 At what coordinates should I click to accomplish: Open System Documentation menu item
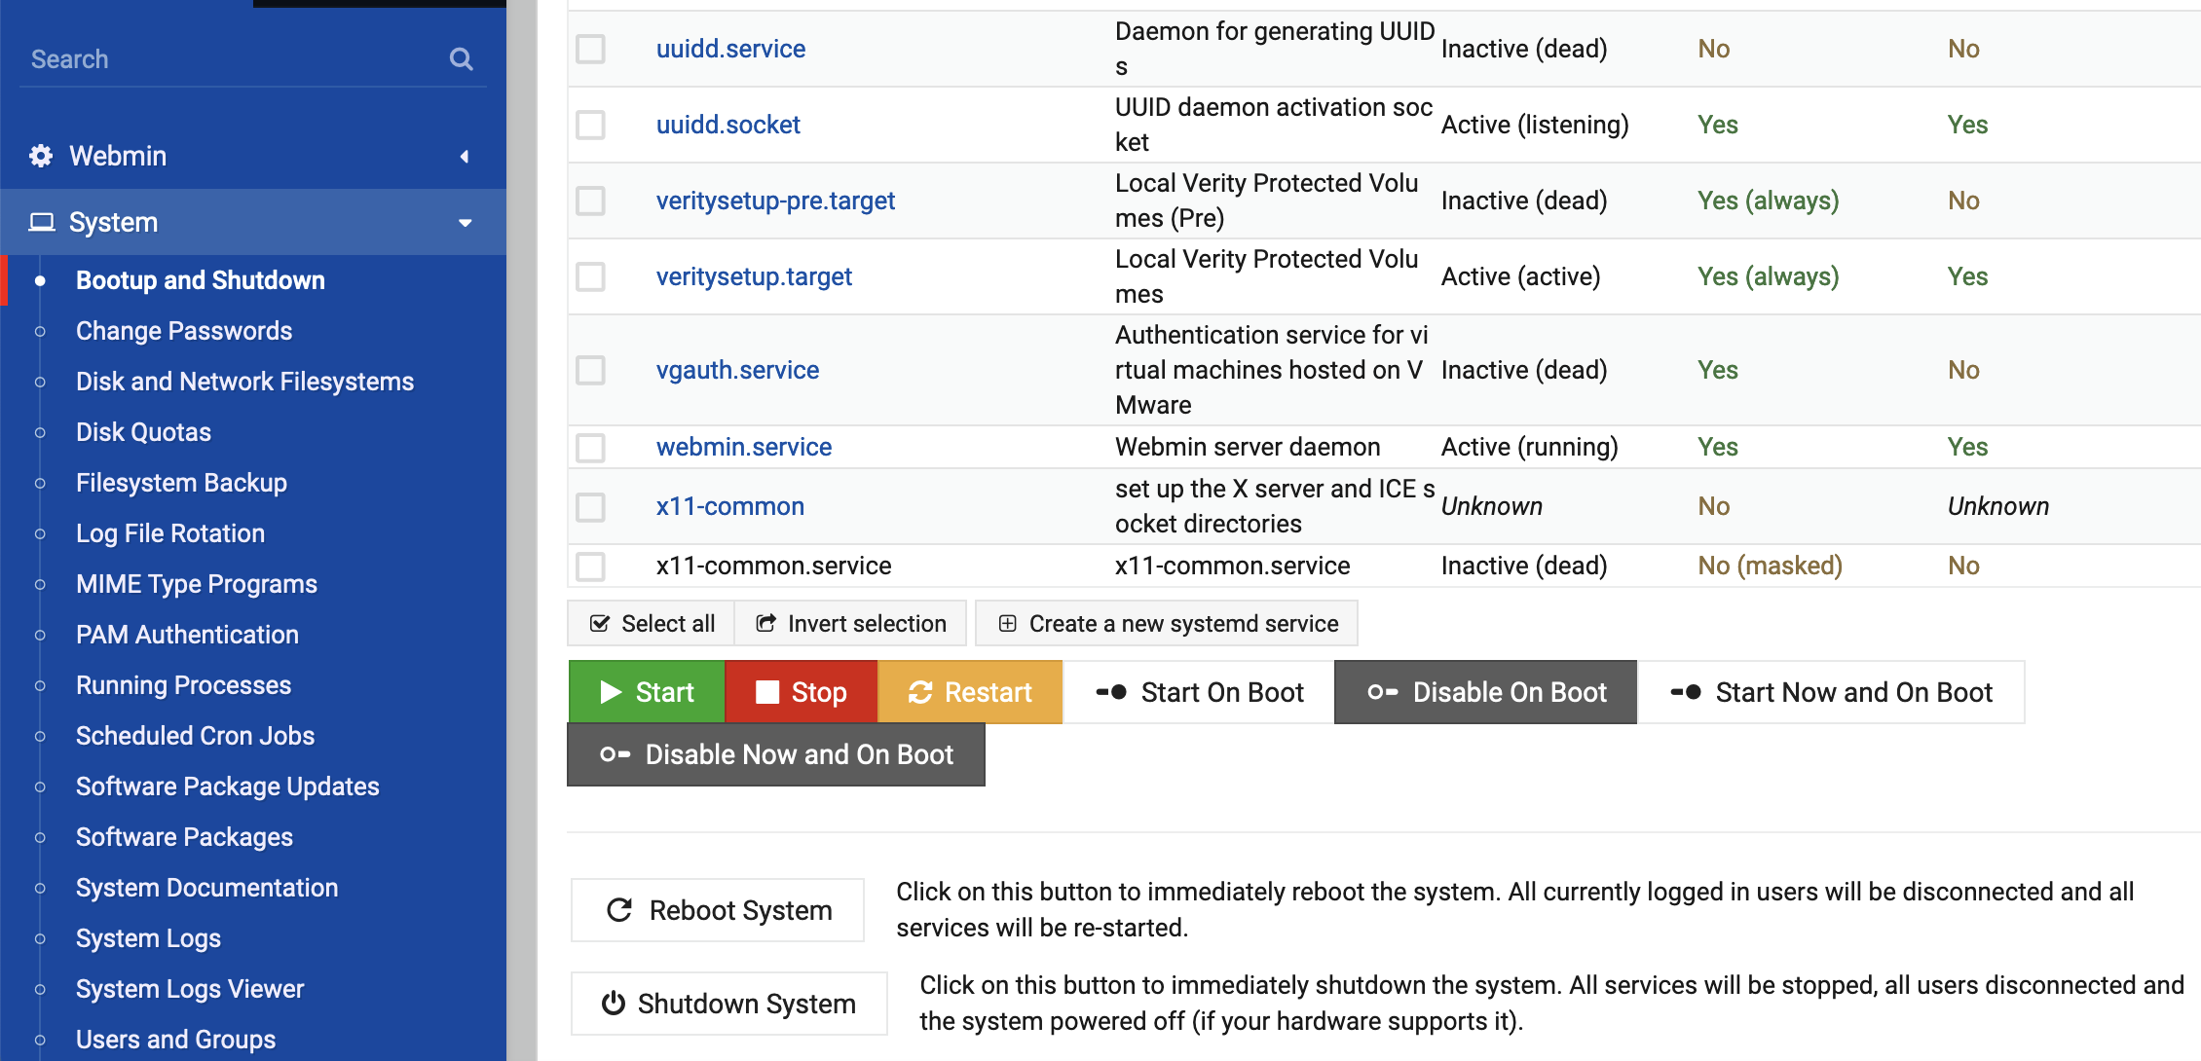[207, 888]
